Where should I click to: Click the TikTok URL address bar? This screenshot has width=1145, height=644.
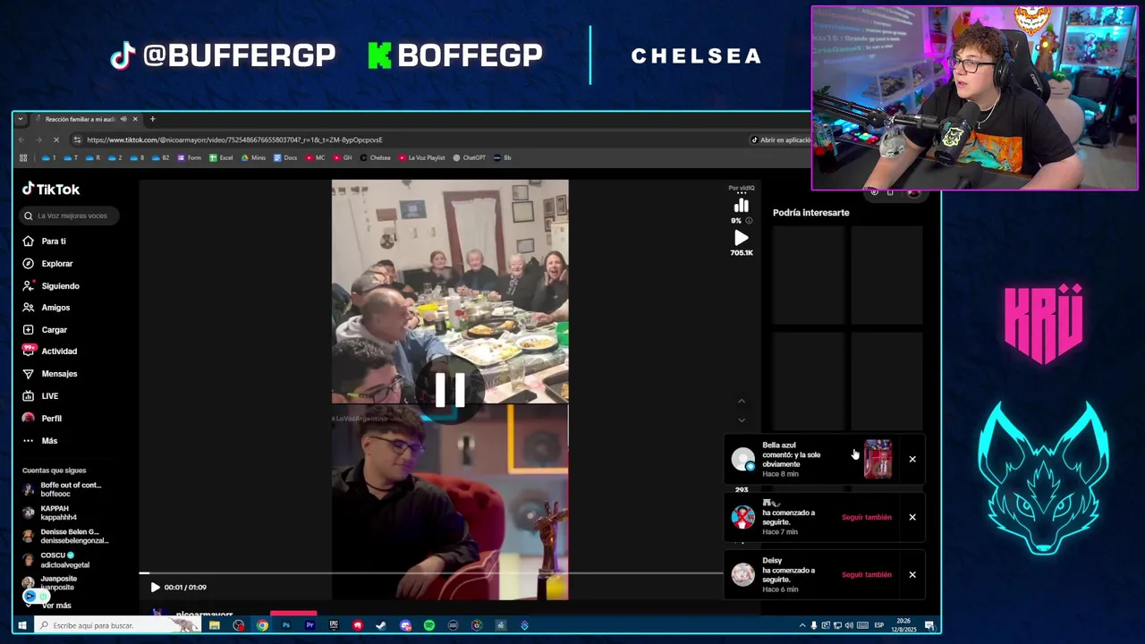tap(234, 140)
